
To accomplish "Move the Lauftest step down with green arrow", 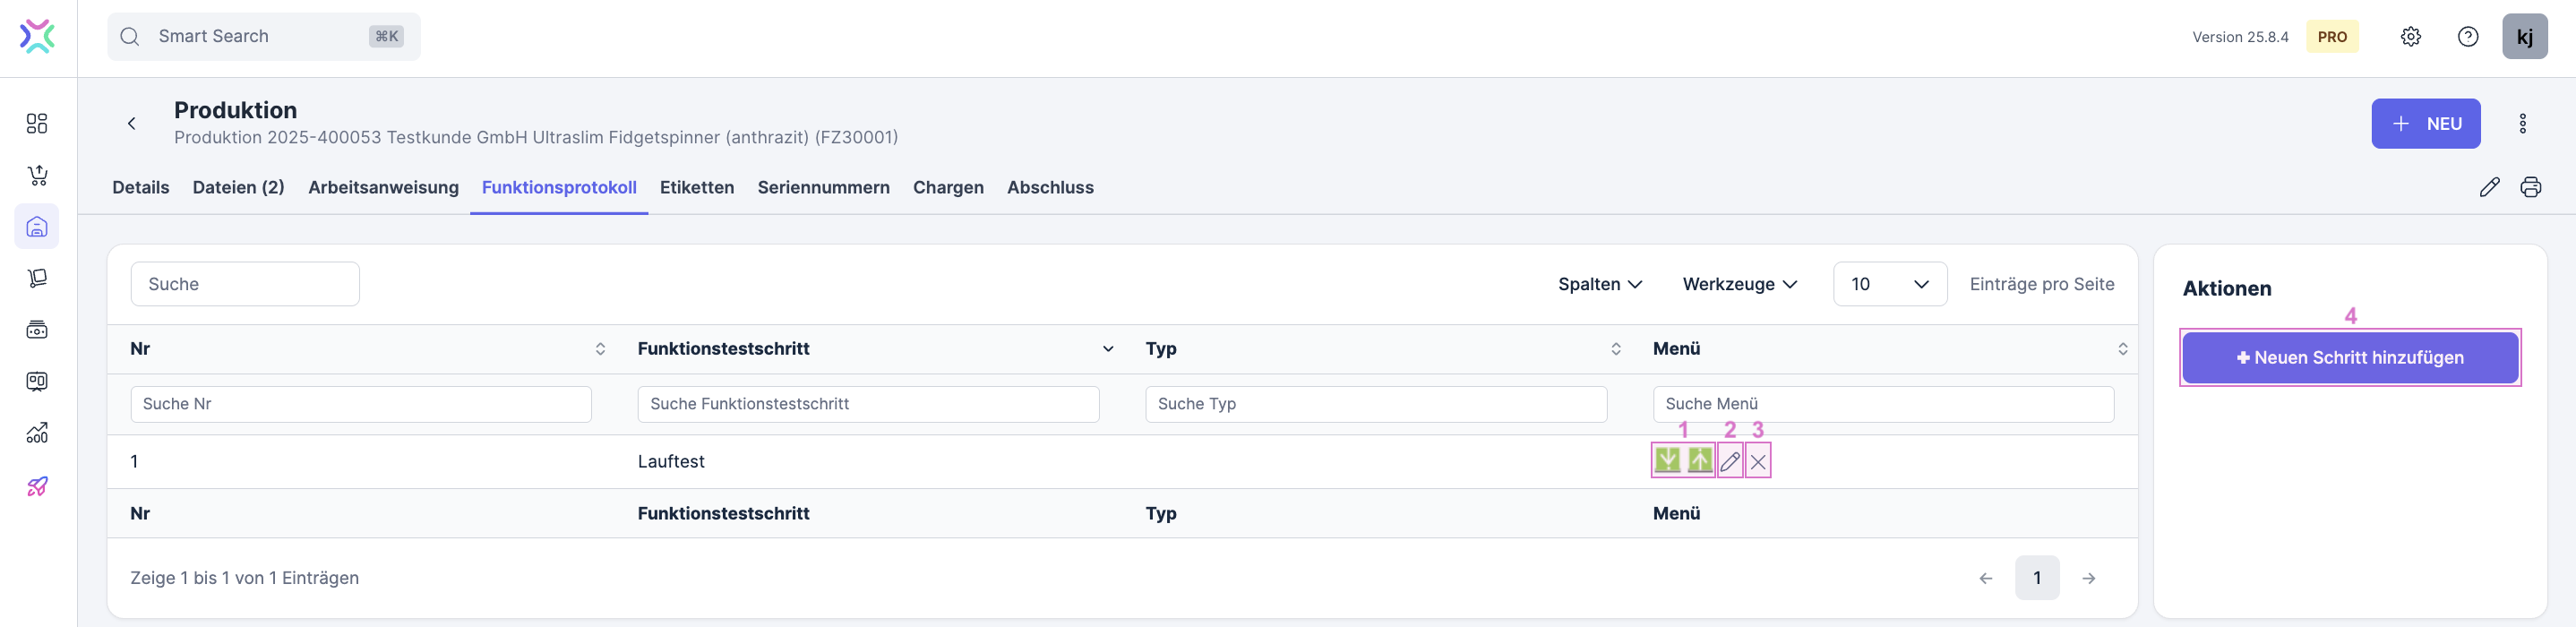I will pos(1667,460).
